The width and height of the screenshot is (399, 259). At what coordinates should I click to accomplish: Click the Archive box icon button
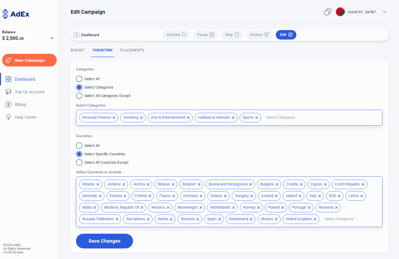(267, 35)
